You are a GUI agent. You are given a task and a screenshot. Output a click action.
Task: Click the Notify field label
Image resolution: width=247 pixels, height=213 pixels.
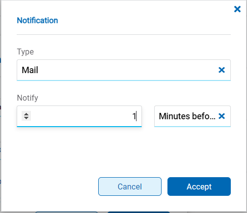(x=27, y=98)
